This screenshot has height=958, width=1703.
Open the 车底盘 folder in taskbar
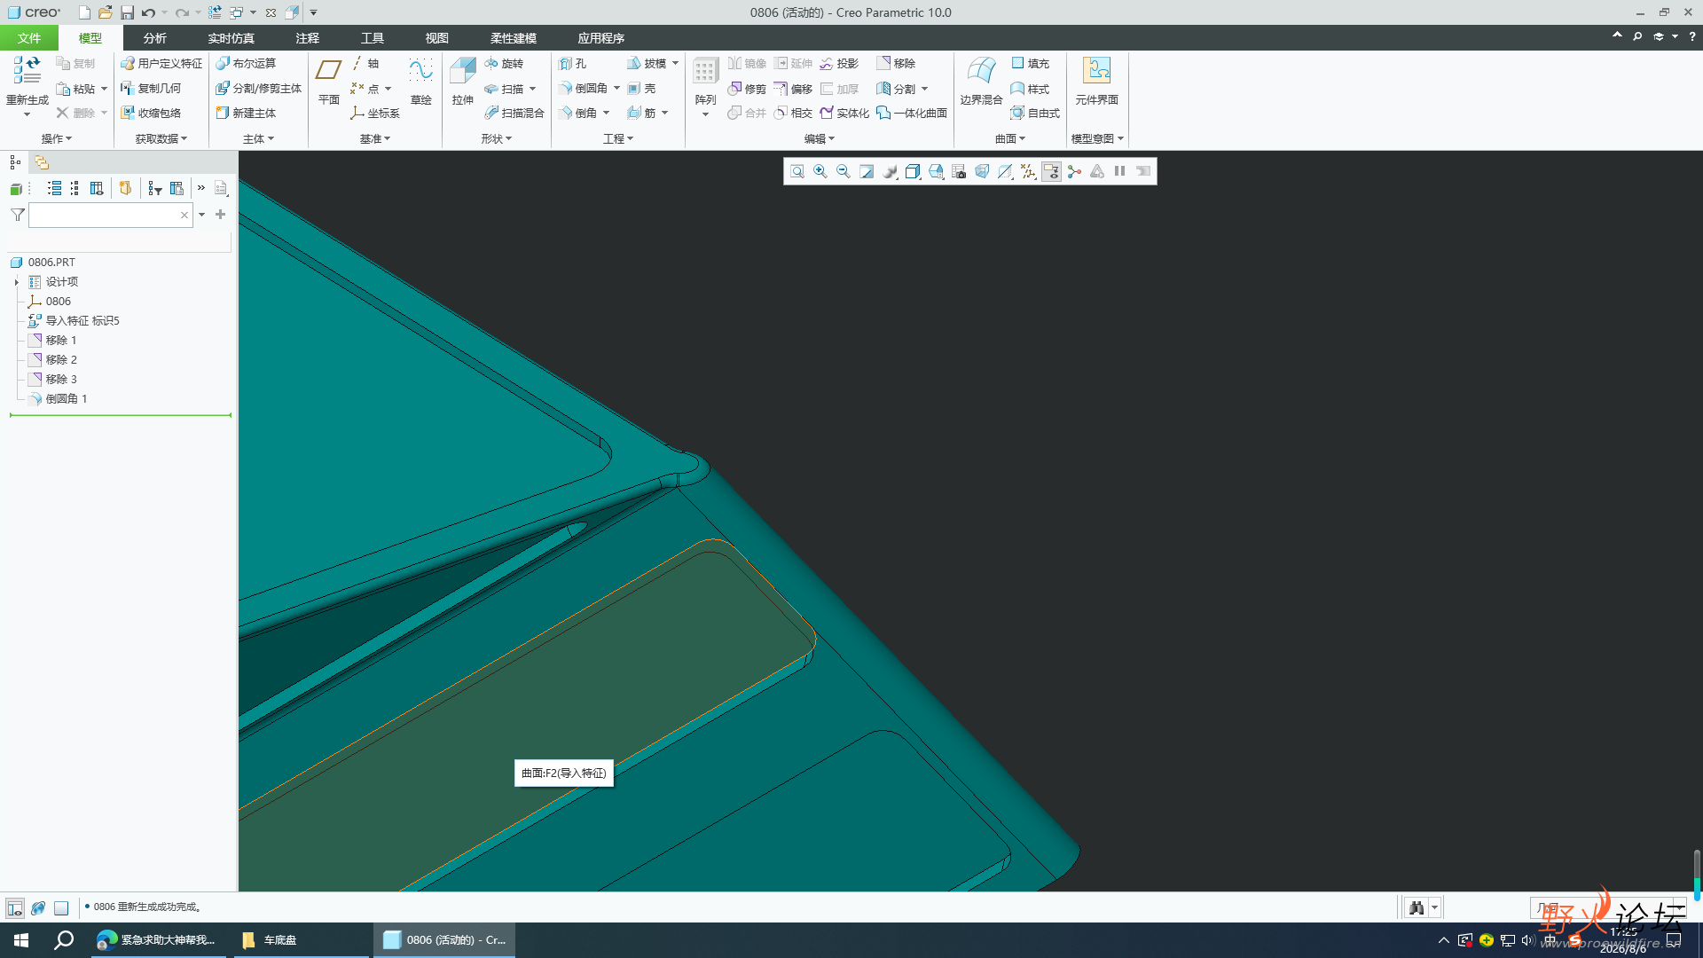point(302,940)
